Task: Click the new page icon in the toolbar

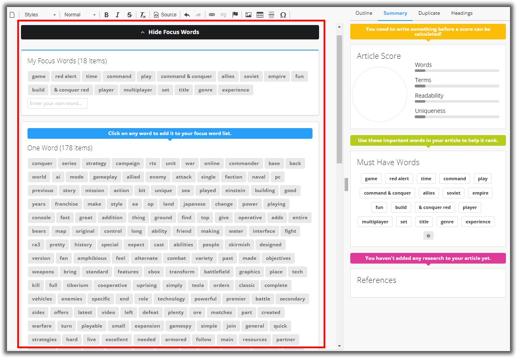Action: coord(12,15)
